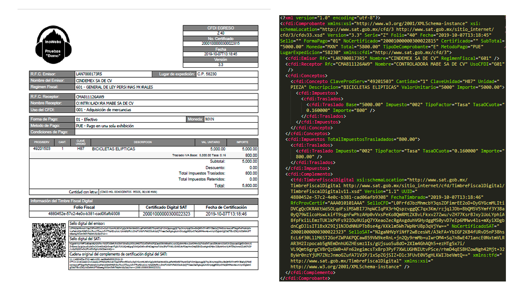Click the 'IMPORTE' column header
The height and width of the screenshot is (299, 532).
tap(242, 142)
